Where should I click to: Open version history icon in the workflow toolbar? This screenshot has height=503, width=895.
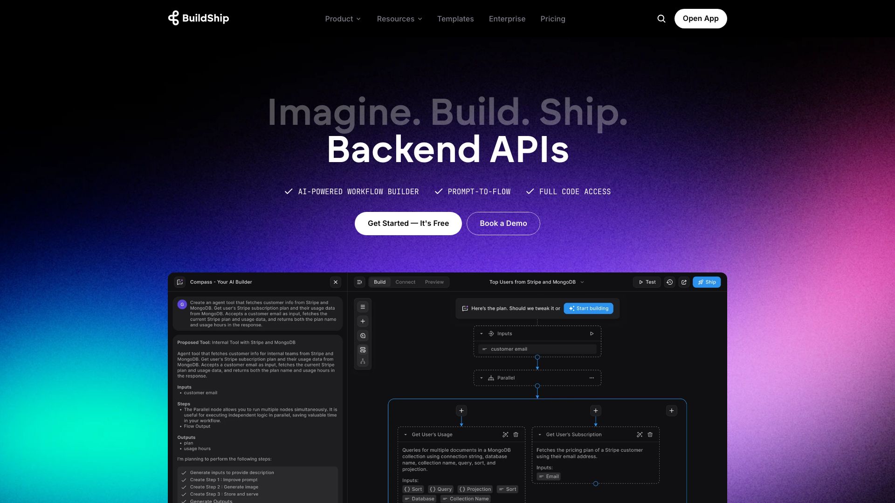pyautogui.click(x=669, y=282)
